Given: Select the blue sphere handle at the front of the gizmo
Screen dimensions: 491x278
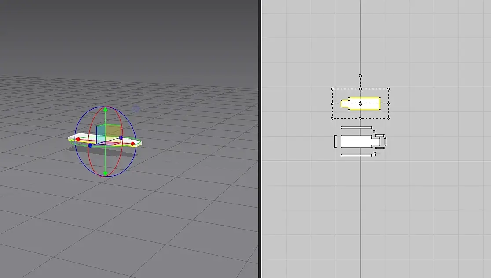Looking at the screenshot, I should [x=90, y=145].
